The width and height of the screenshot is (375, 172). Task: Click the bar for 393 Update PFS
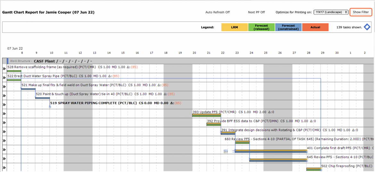[x=207, y=115]
